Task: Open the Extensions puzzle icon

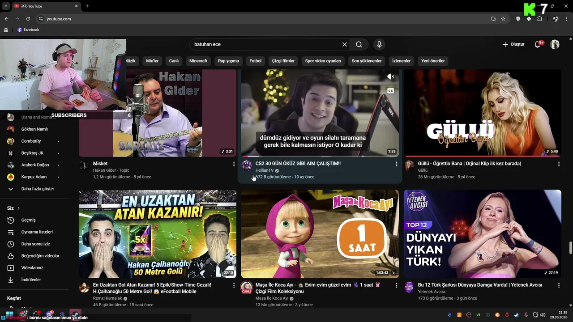Action: pos(539,19)
